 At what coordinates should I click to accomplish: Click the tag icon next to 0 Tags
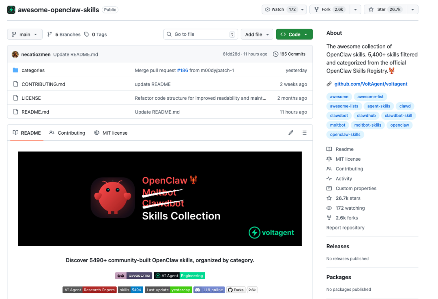(86, 34)
